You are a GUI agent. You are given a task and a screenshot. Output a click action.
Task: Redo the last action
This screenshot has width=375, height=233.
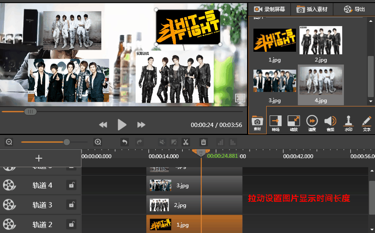tap(140, 142)
